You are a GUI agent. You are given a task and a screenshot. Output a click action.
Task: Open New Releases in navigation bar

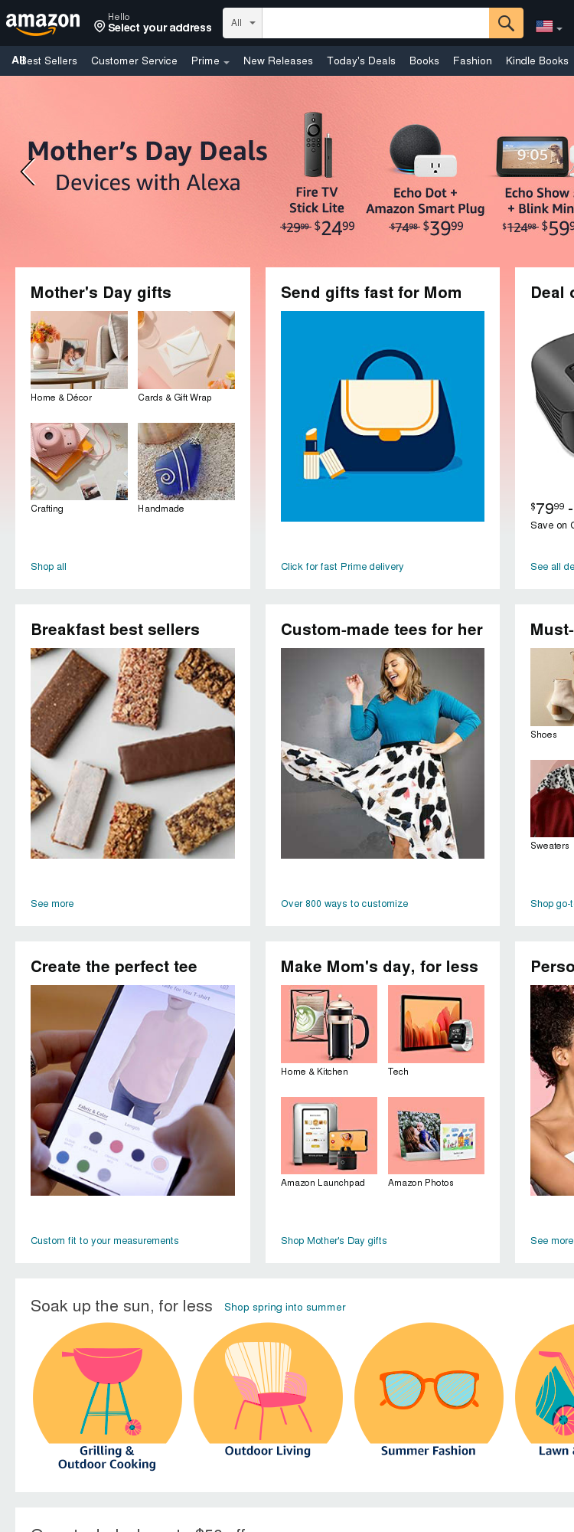pyautogui.click(x=278, y=61)
